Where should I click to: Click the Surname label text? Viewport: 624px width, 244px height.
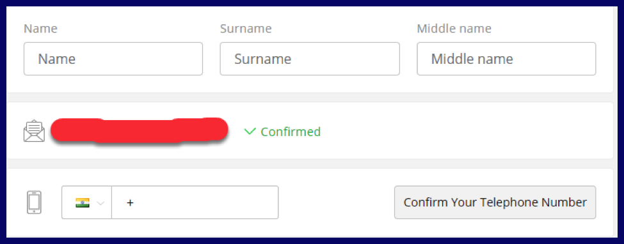pyautogui.click(x=246, y=29)
